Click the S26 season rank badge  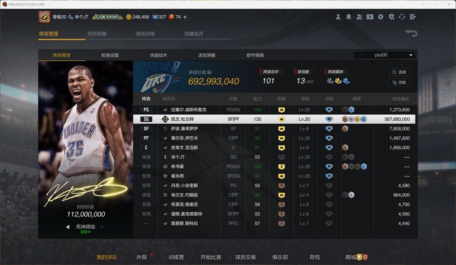click(107, 17)
